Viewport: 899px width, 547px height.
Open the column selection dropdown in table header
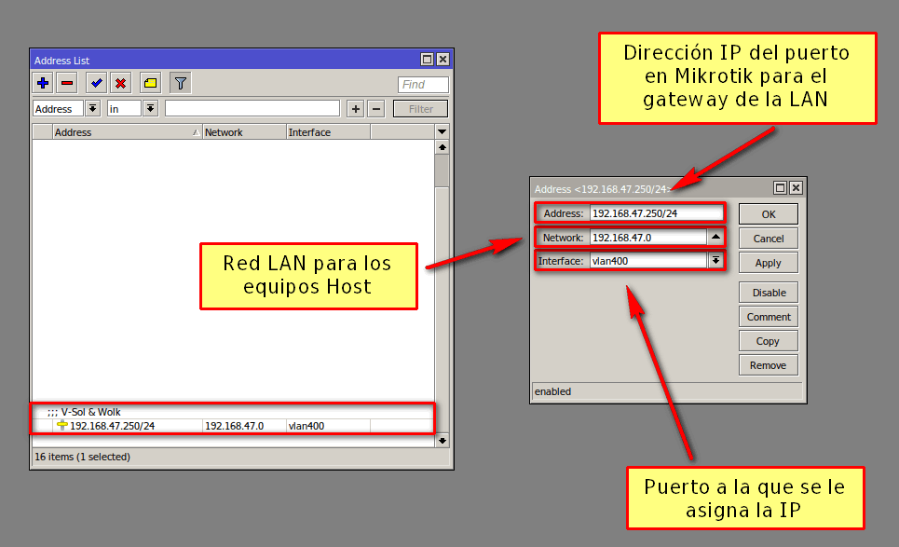coord(442,132)
